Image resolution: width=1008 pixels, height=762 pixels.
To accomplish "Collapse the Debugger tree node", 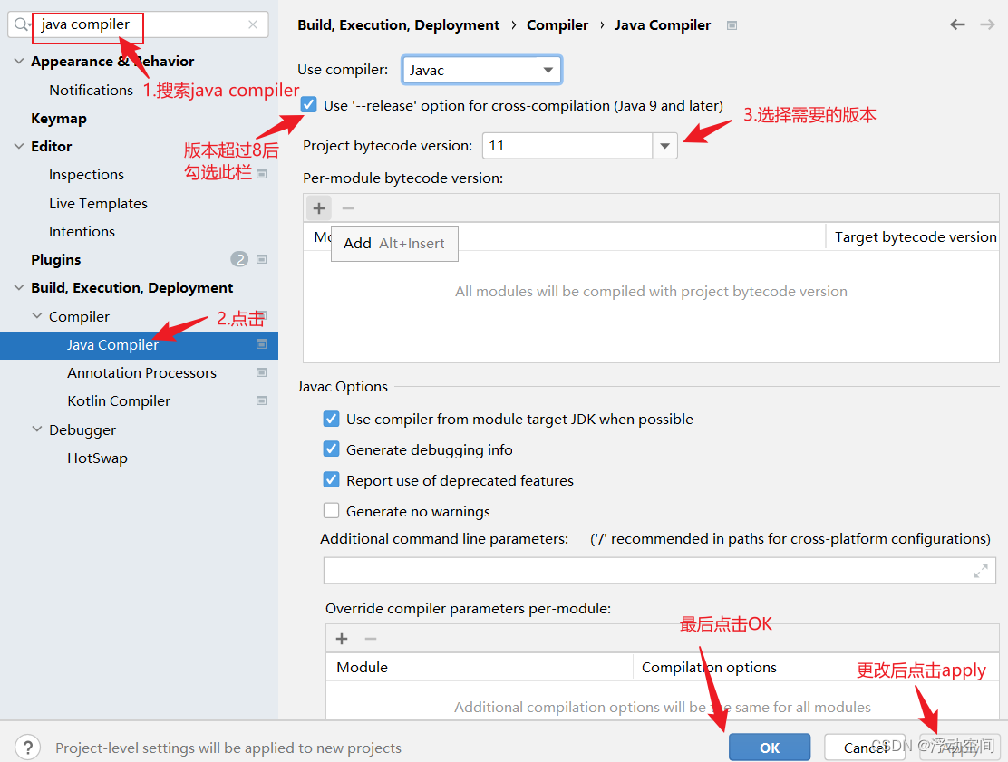I will (37, 429).
